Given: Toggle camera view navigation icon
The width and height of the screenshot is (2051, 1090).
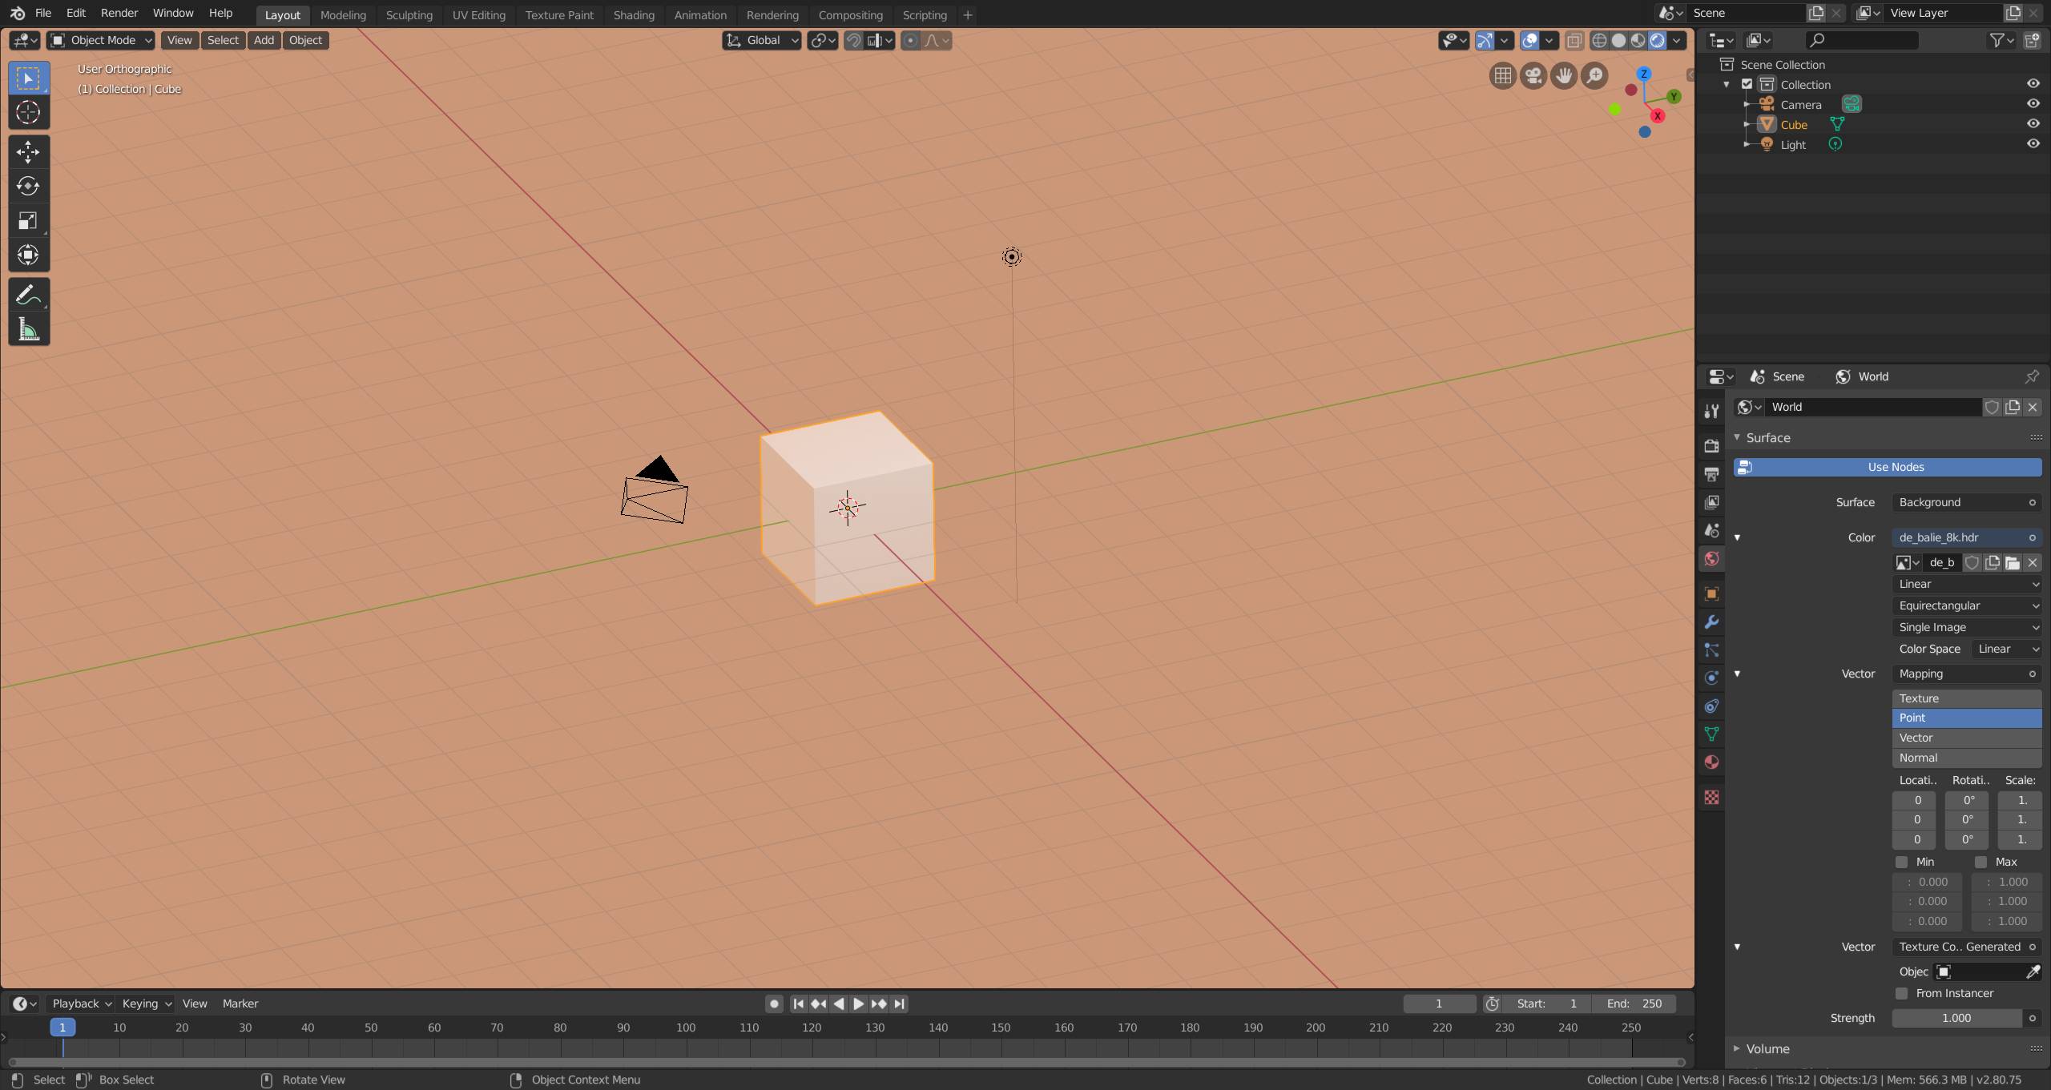Looking at the screenshot, I should (1533, 76).
